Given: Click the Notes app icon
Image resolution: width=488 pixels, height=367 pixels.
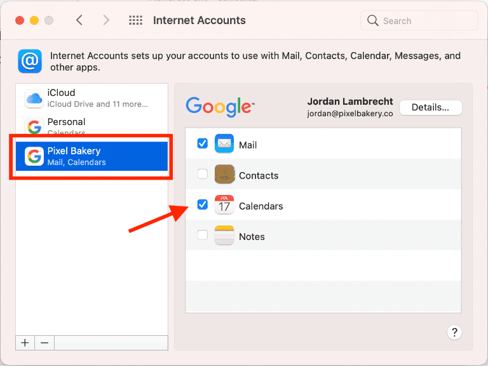Looking at the screenshot, I should click(224, 235).
